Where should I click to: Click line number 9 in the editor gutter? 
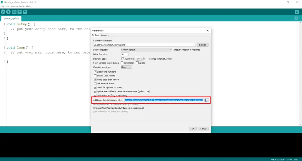(x=4, y=62)
